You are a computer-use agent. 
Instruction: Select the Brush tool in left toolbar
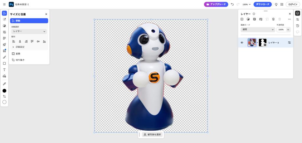4,57
